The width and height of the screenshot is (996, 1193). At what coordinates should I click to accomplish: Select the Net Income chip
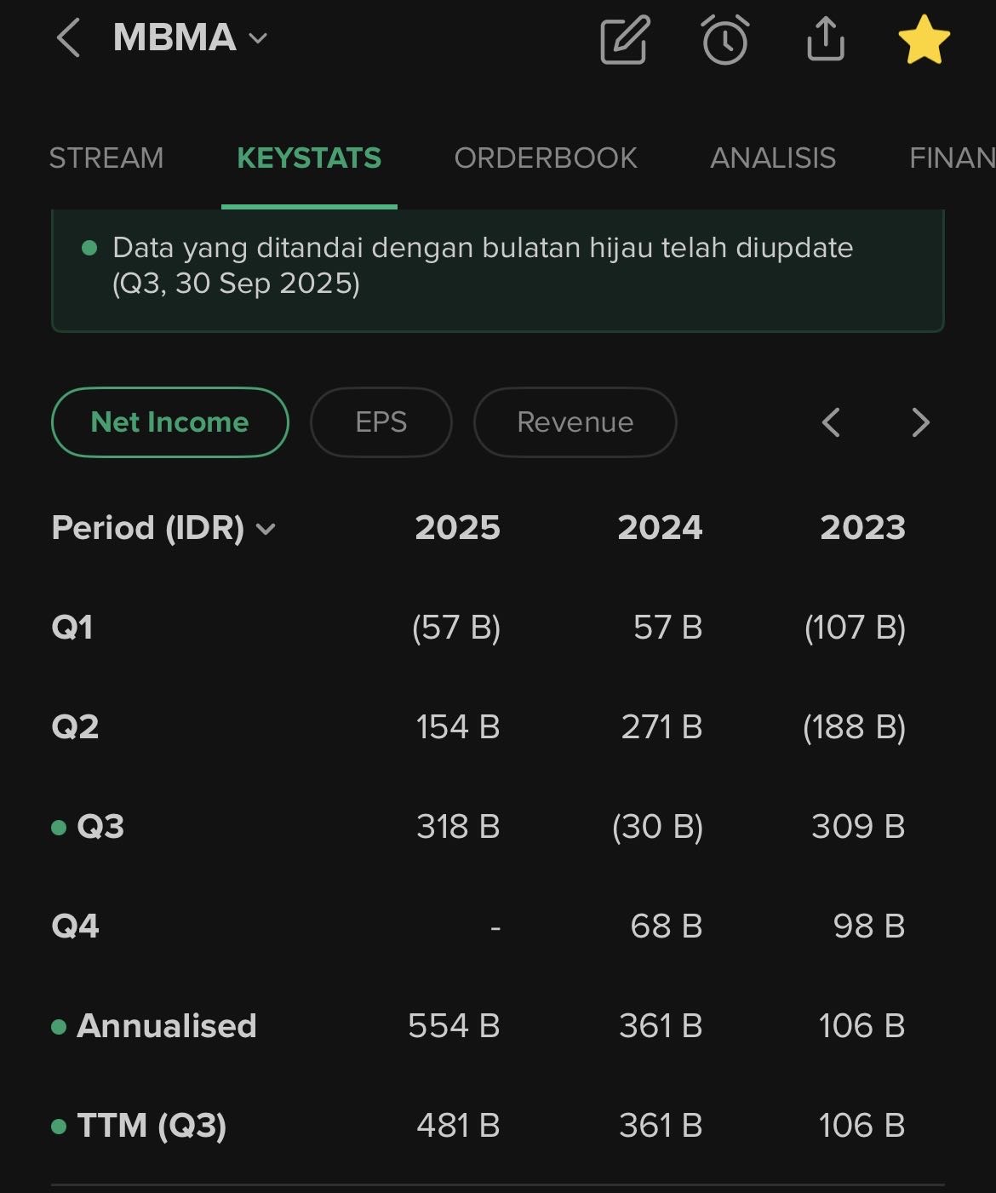pos(170,422)
